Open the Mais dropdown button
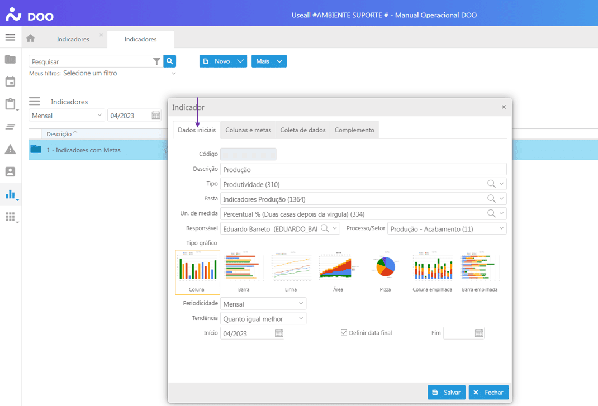The image size is (598, 406). point(269,61)
